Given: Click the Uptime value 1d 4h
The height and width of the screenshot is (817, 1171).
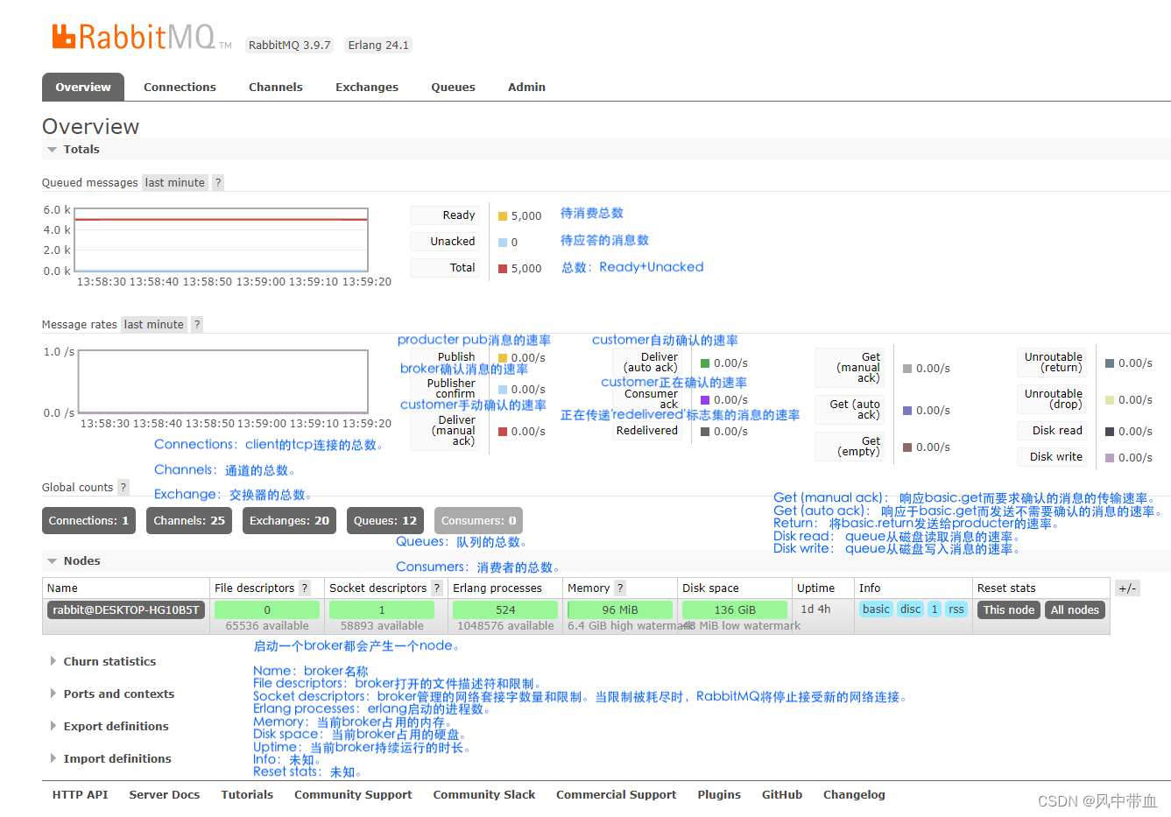Looking at the screenshot, I should pos(815,609).
